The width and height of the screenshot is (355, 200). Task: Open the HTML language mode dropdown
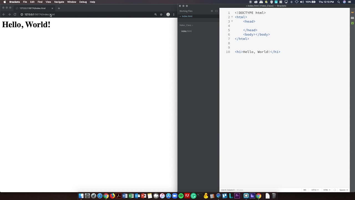(x=327, y=190)
